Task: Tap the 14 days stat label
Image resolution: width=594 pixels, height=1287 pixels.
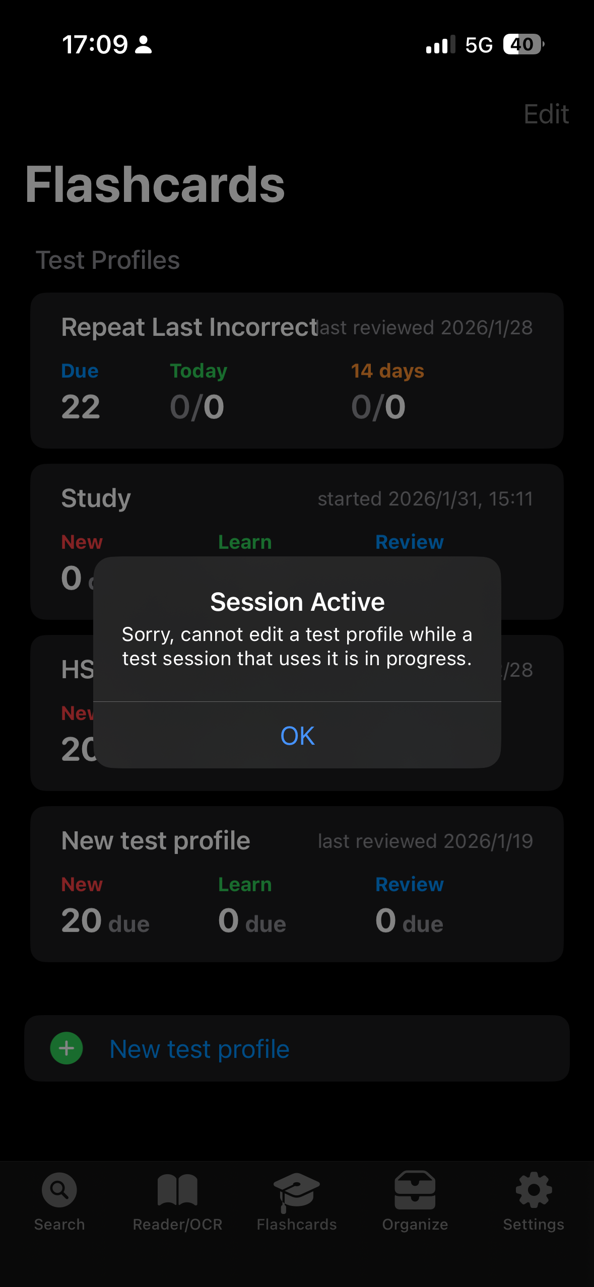Action: click(x=387, y=371)
